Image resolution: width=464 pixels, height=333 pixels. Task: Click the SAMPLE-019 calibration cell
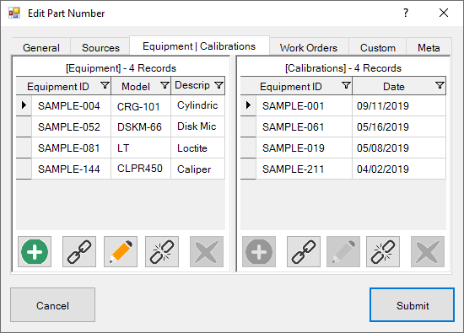click(305, 148)
